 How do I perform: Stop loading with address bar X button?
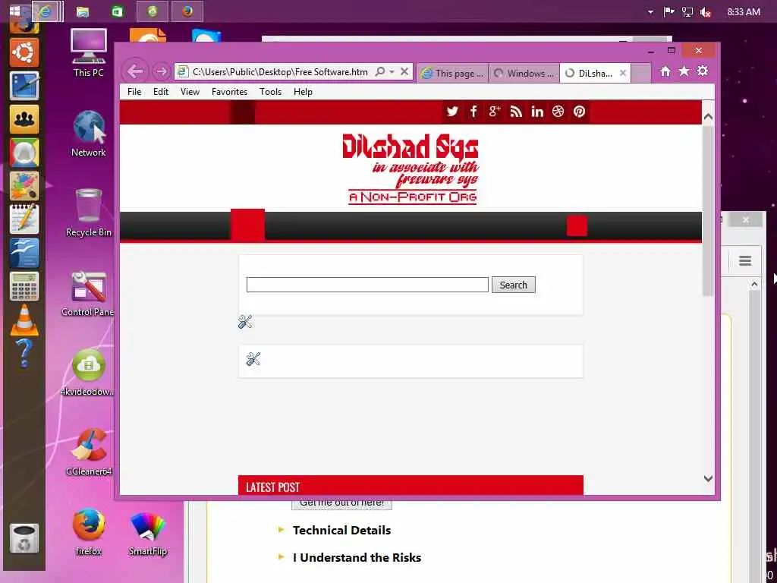click(x=404, y=71)
